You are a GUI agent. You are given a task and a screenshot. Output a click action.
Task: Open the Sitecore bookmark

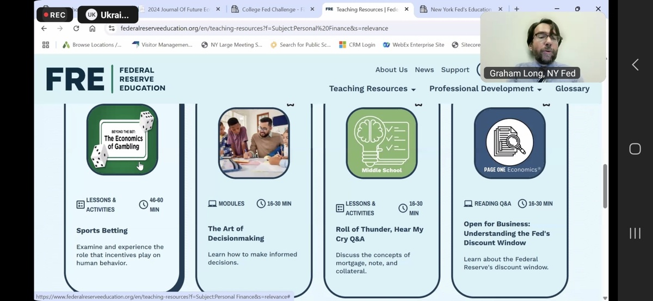(x=466, y=45)
